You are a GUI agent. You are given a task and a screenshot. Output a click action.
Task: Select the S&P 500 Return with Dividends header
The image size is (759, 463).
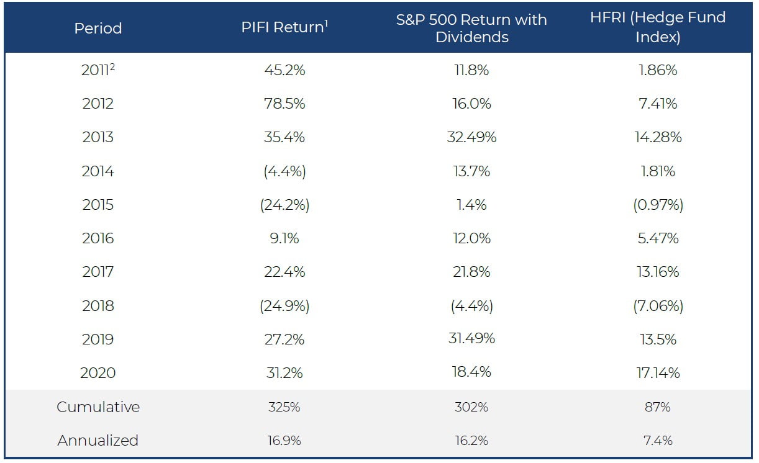471,28
